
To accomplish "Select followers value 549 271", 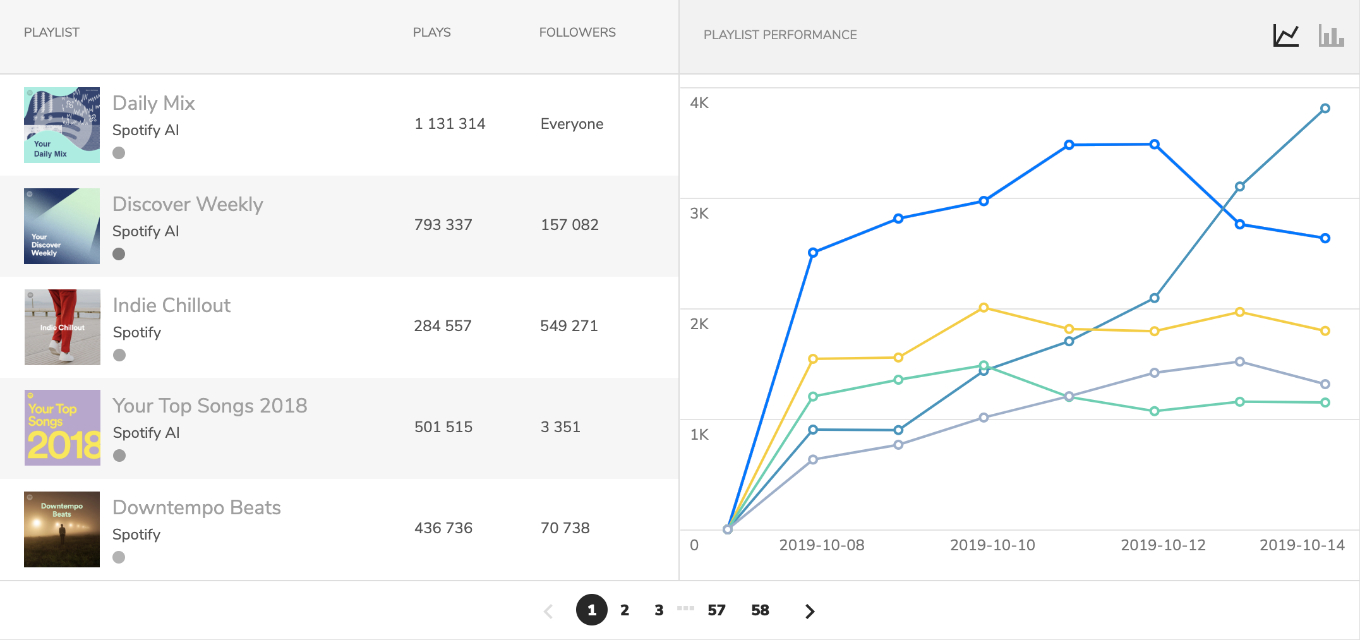I will coord(569,326).
